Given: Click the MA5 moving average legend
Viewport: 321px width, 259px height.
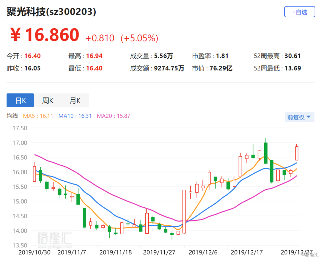Looking at the screenshot, I should 38,116.
